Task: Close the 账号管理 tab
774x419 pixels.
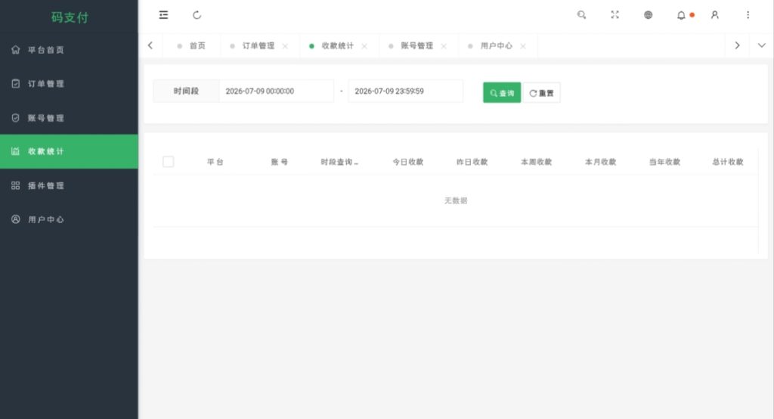Action: tap(444, 46)
